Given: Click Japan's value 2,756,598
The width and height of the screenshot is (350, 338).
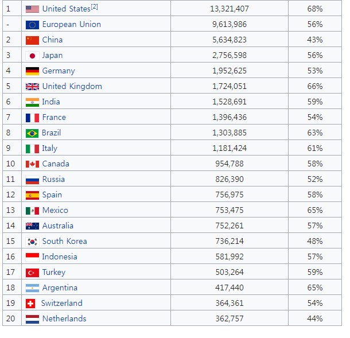Looking at the screenshot, I should [230, 55].
